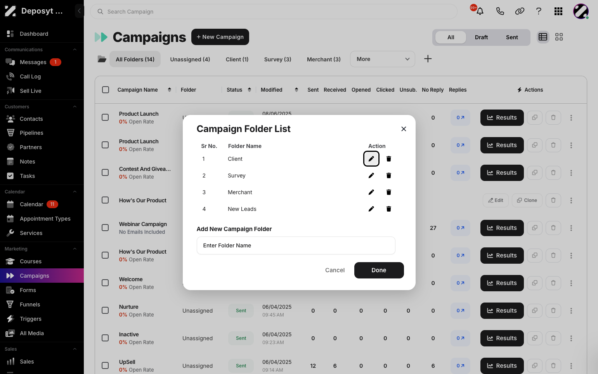Add a new folder with plus icon
598x374 pixels.
point(428,59)
